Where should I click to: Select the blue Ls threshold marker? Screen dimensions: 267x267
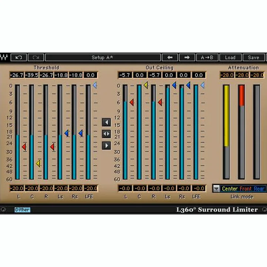point(67,133)
